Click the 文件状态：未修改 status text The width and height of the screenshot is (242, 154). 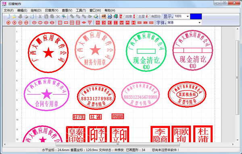pos(111,150)
